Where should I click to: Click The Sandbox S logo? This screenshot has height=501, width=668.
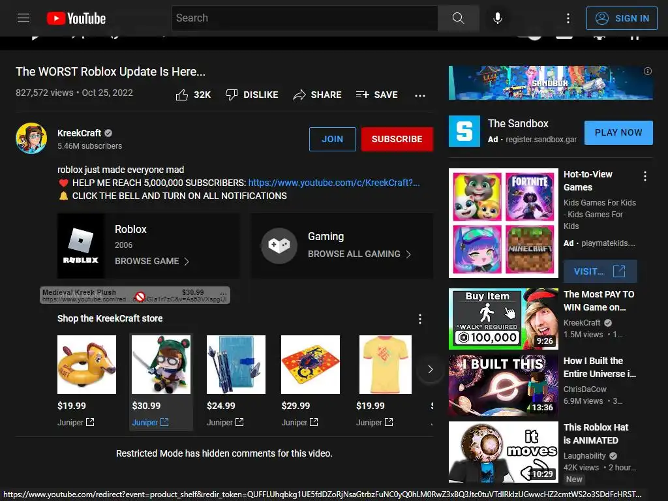[464, 131]
